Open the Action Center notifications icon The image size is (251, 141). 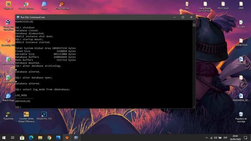[x=246, y=137]
